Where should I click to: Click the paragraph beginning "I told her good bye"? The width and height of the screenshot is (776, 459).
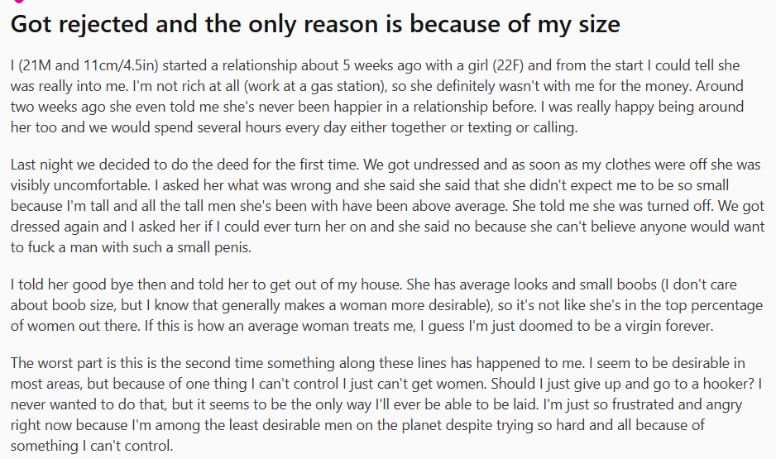point(386,305)
